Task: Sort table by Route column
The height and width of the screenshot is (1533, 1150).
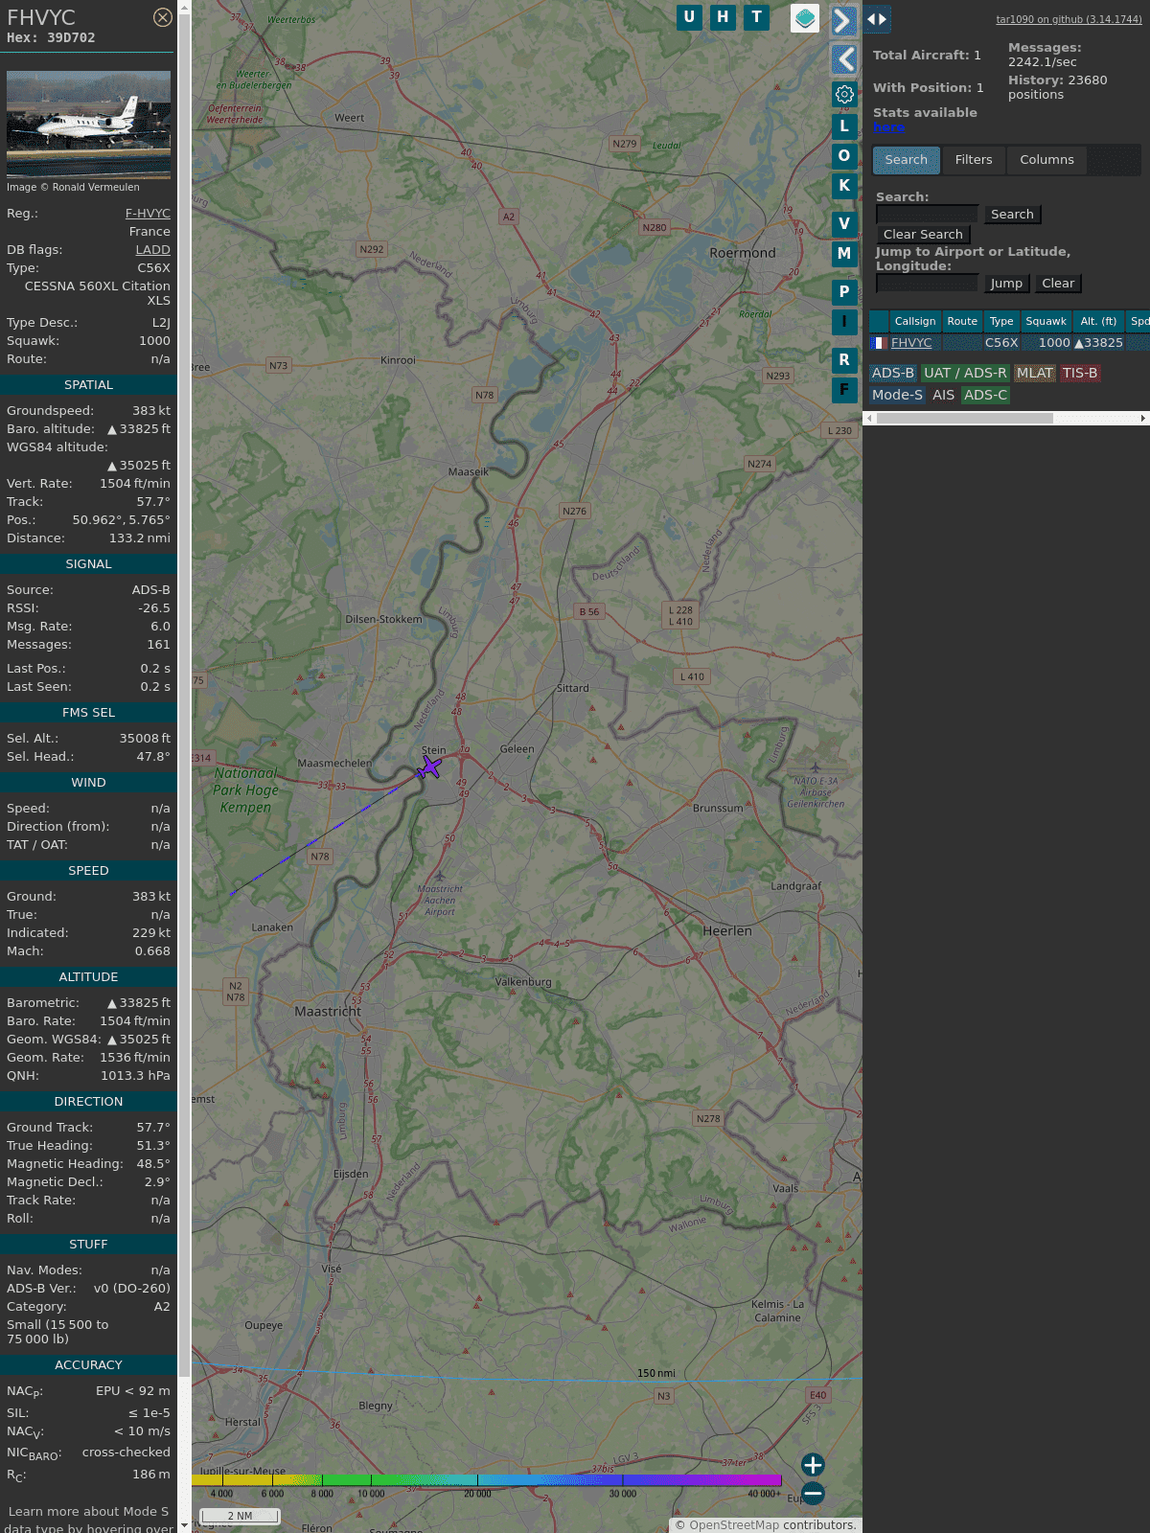Action: coord(962,322)
